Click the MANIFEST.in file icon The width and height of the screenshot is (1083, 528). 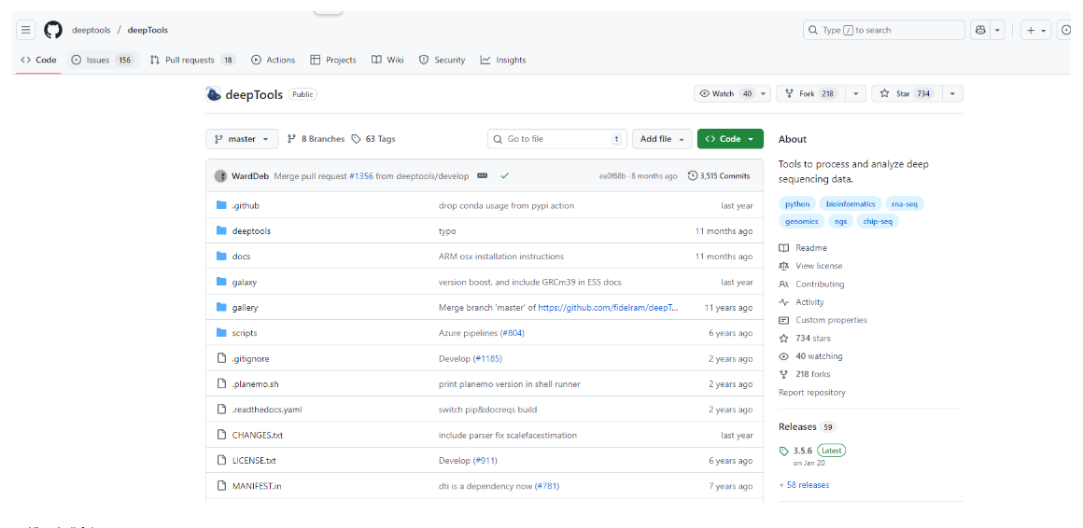coord(221,486)
